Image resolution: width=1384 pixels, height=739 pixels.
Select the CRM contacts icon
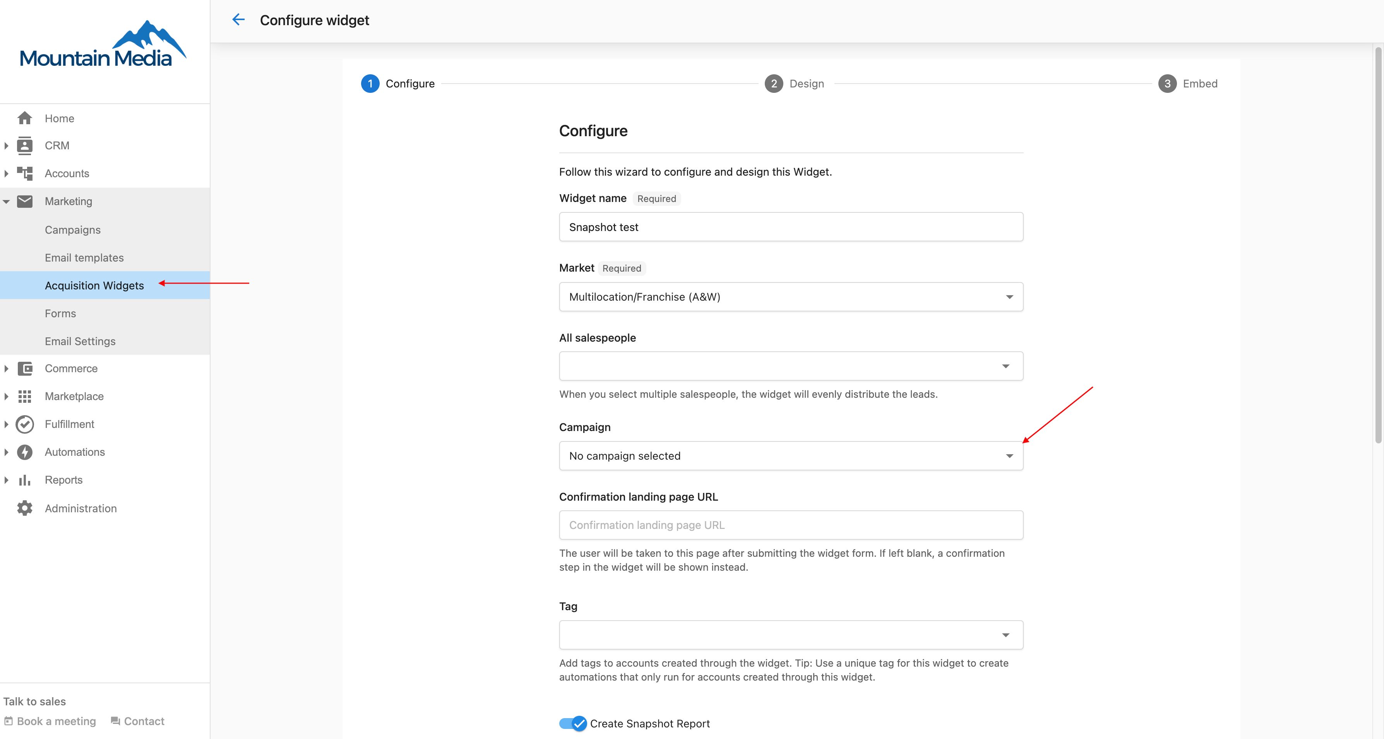pos(25,145)
